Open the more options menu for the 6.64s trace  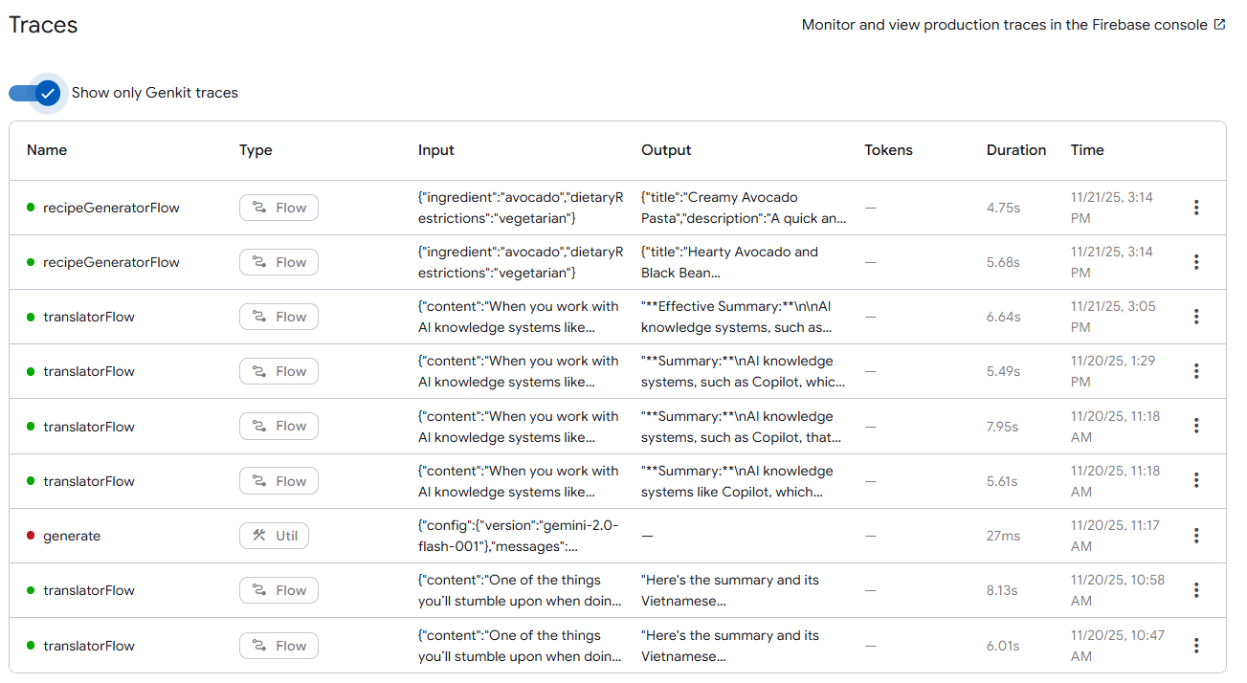click(x=1195, y=317)
